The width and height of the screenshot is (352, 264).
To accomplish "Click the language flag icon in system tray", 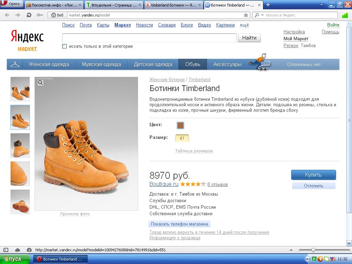I will click(332, 259).
